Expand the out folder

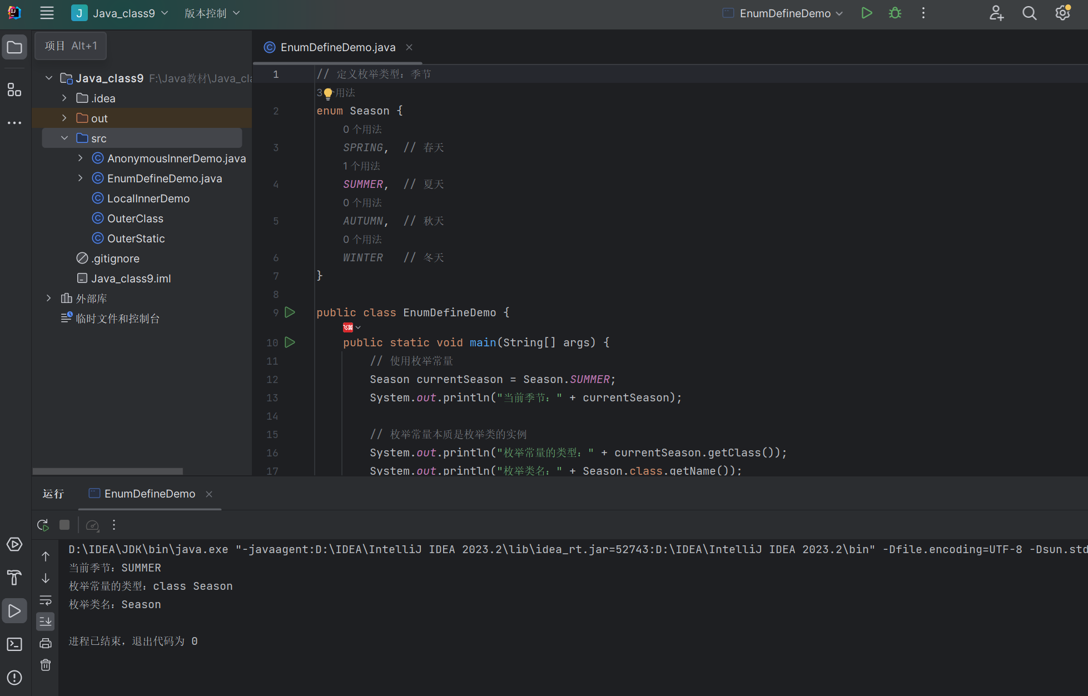[64, 118]
